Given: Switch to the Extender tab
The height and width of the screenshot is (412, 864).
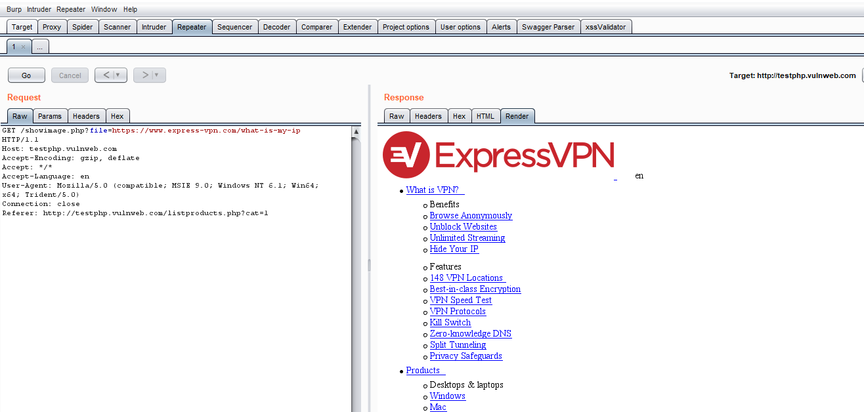Looking at the screenshot, I should click(357, 27).
